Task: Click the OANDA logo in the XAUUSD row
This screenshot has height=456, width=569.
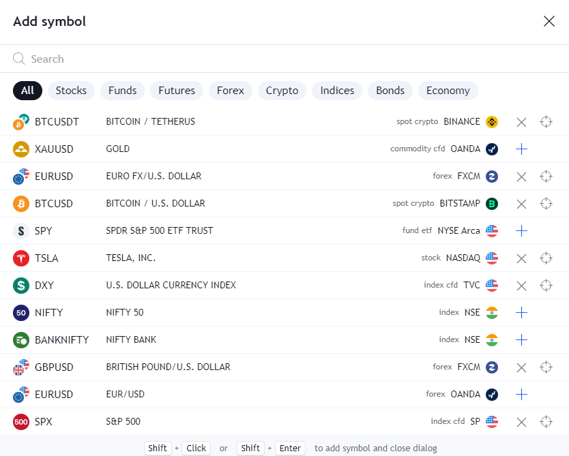Action: coord(492,149)
